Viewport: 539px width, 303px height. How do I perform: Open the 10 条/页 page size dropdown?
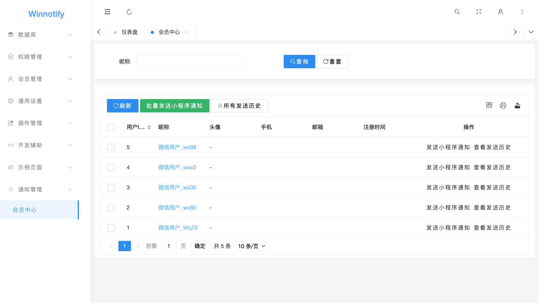click(x=251, y=246)
